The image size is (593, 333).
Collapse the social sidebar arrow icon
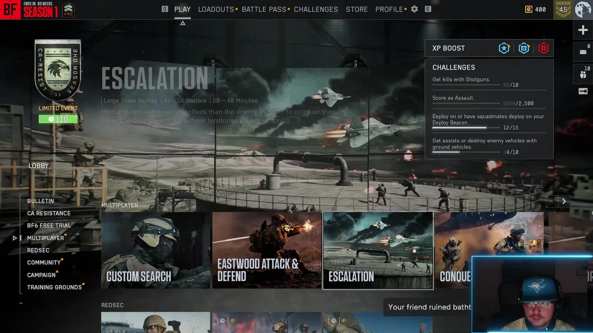583,91
